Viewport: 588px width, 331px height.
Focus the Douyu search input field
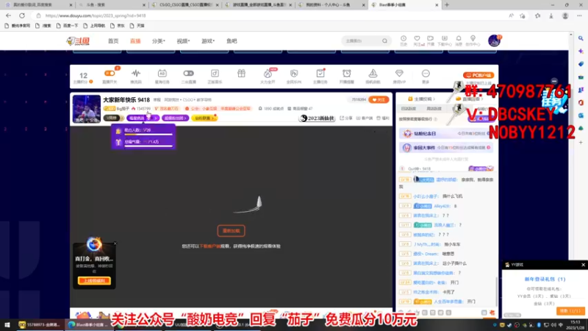pos(362,41)
